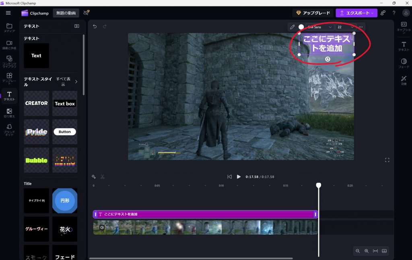Click the left trim handle of text clip
The height and width of the screenshot is (260, 412).
[x=95, y=214]
